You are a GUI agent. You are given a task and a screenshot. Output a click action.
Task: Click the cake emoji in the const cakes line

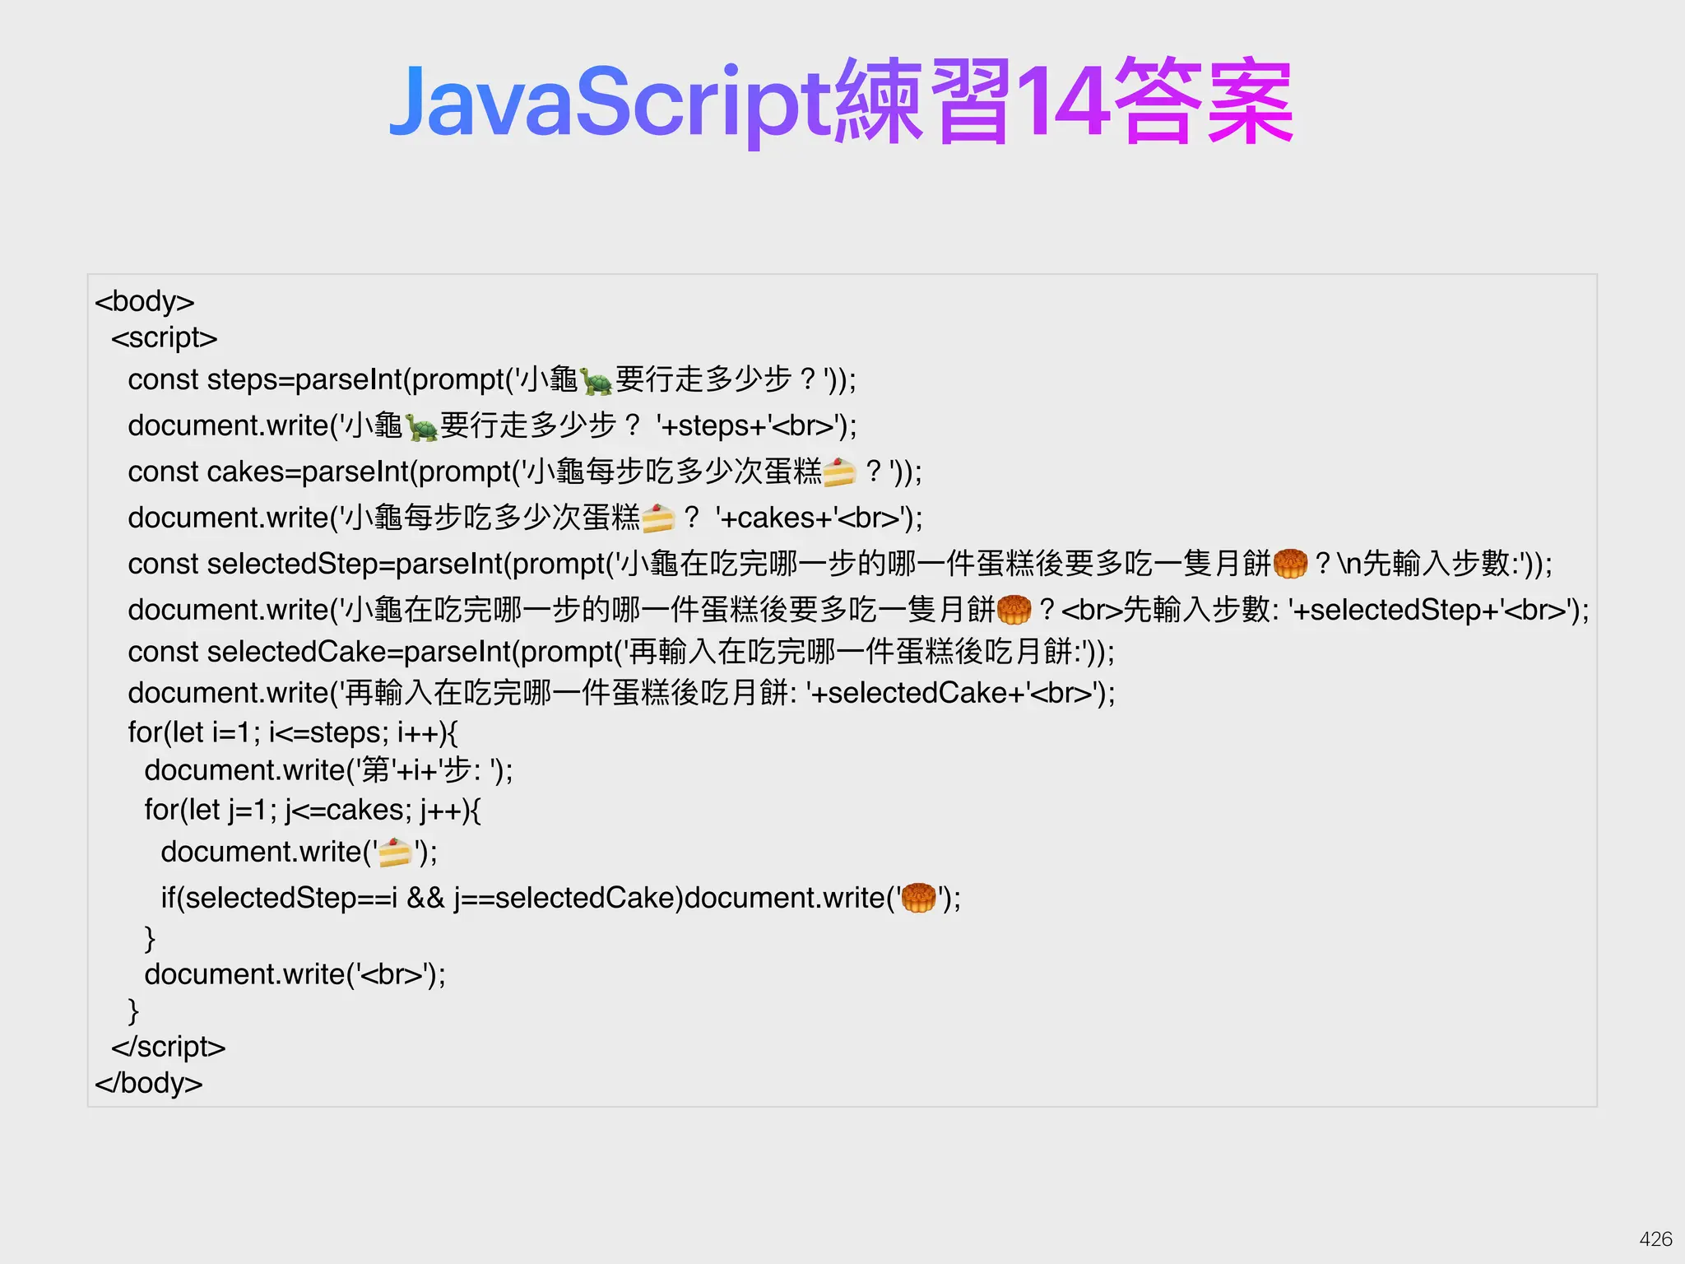click(839, 472)
